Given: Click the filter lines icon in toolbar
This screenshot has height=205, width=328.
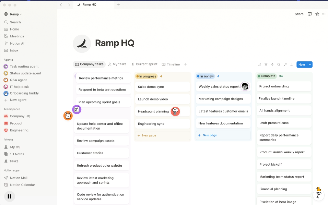Looking at the screenshot, I should tap(266, 64).
